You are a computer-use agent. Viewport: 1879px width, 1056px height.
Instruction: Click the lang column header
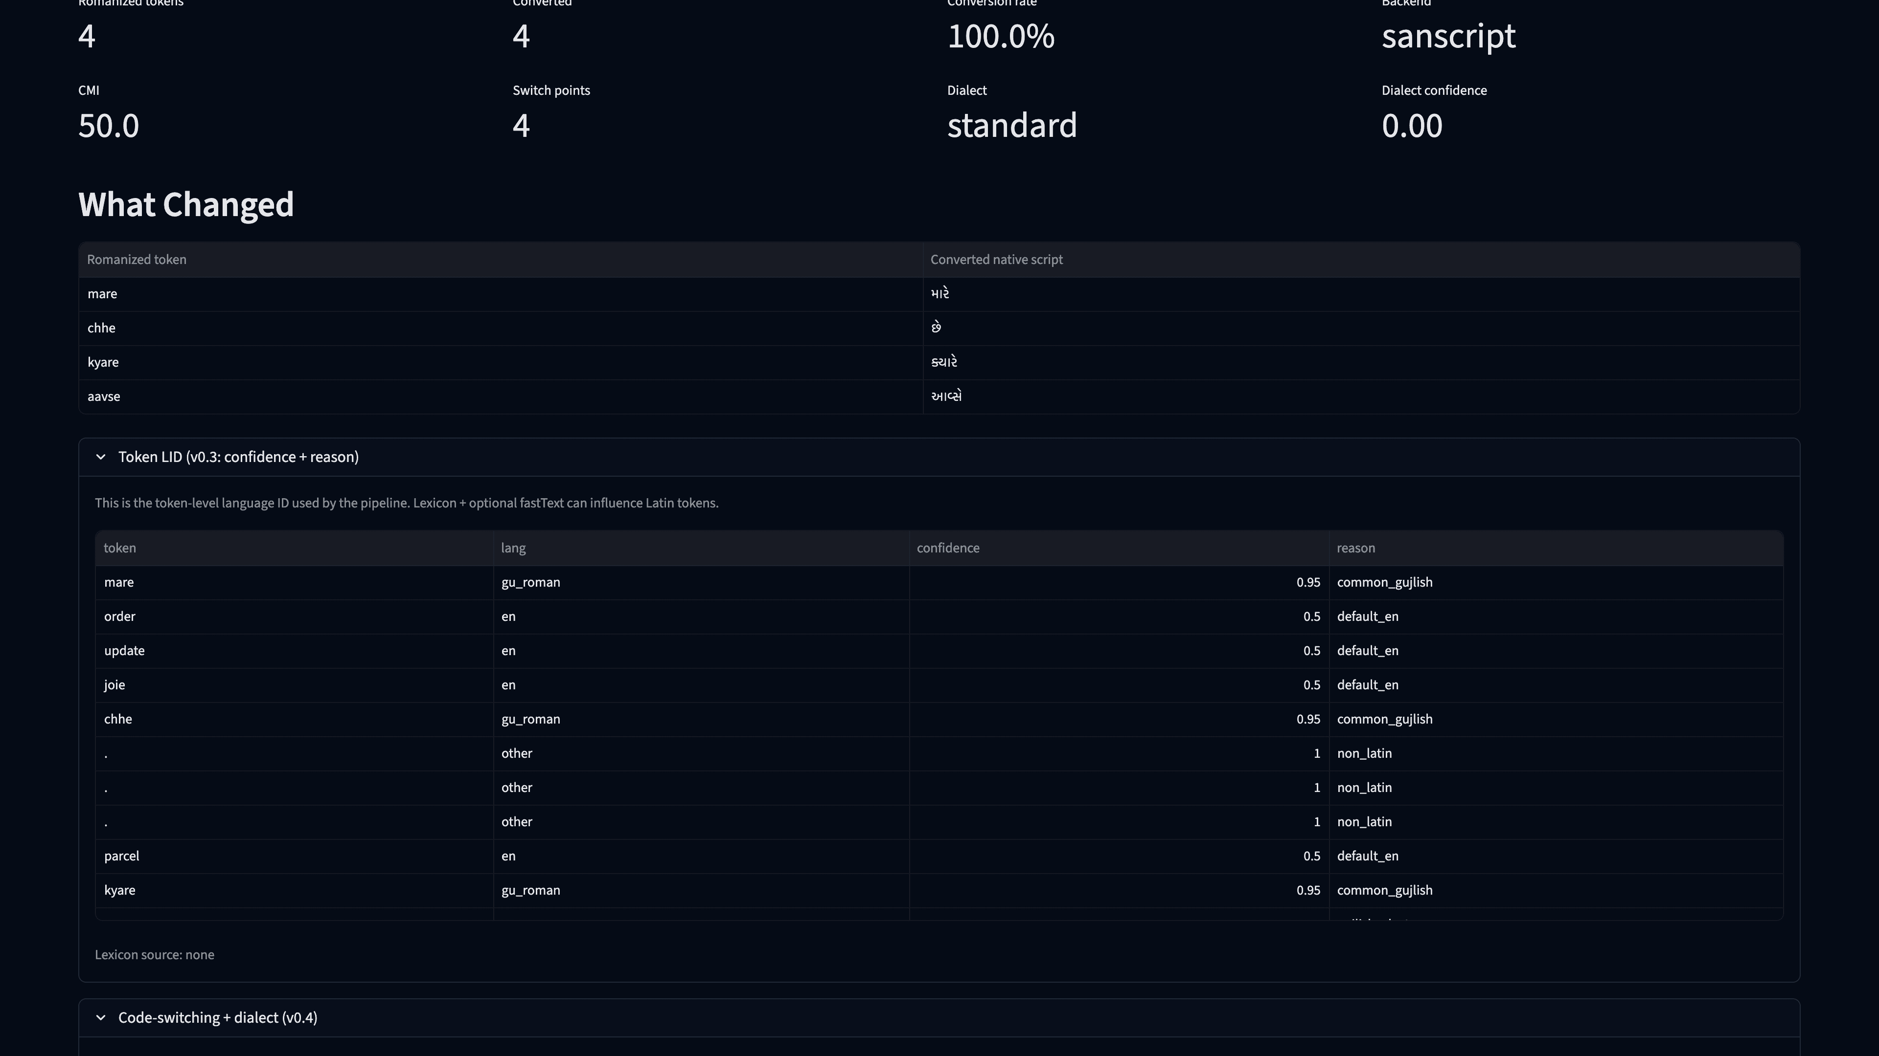513,548
